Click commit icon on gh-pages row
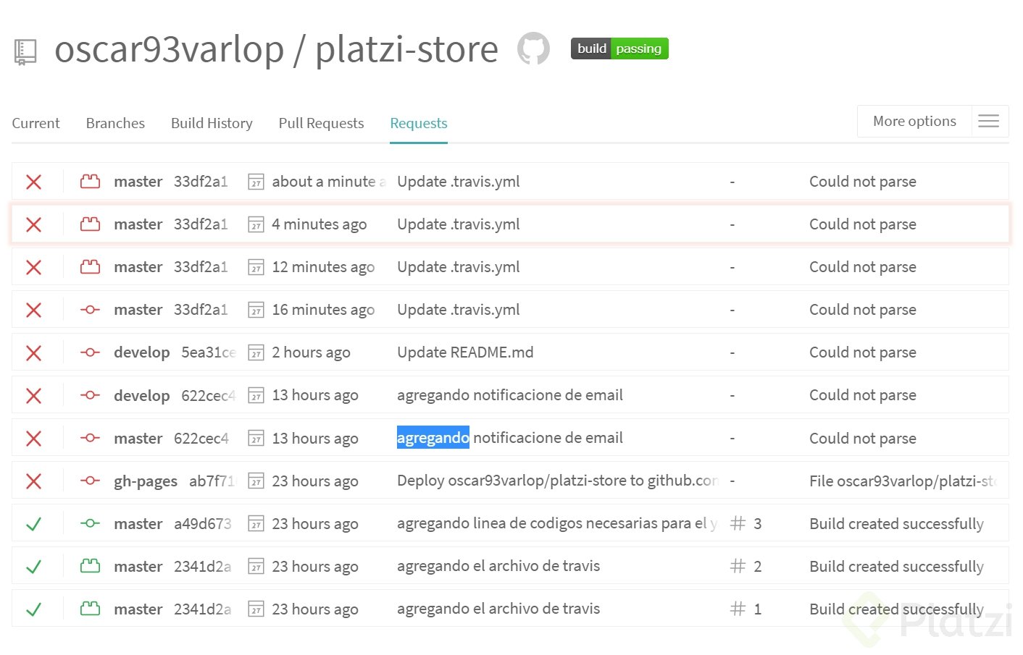1023x655 pixels. (90, 481)
